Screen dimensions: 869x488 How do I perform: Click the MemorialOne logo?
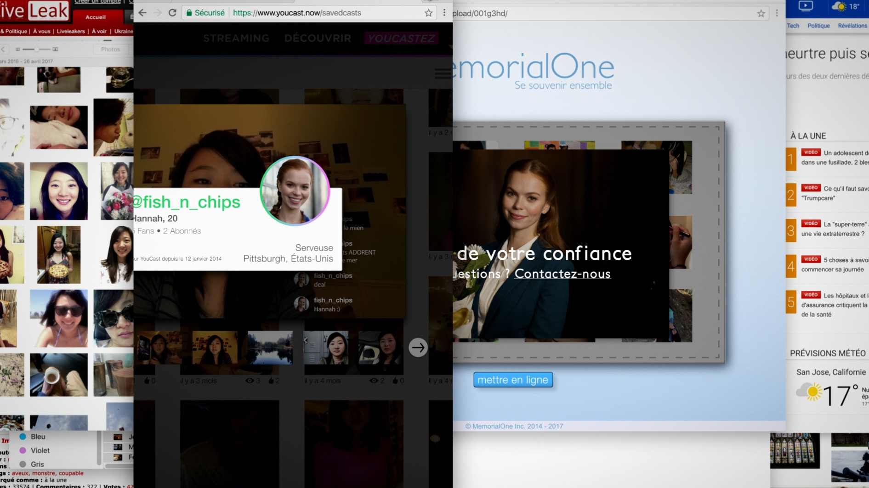pyautogui.click(x=533, y=71)
